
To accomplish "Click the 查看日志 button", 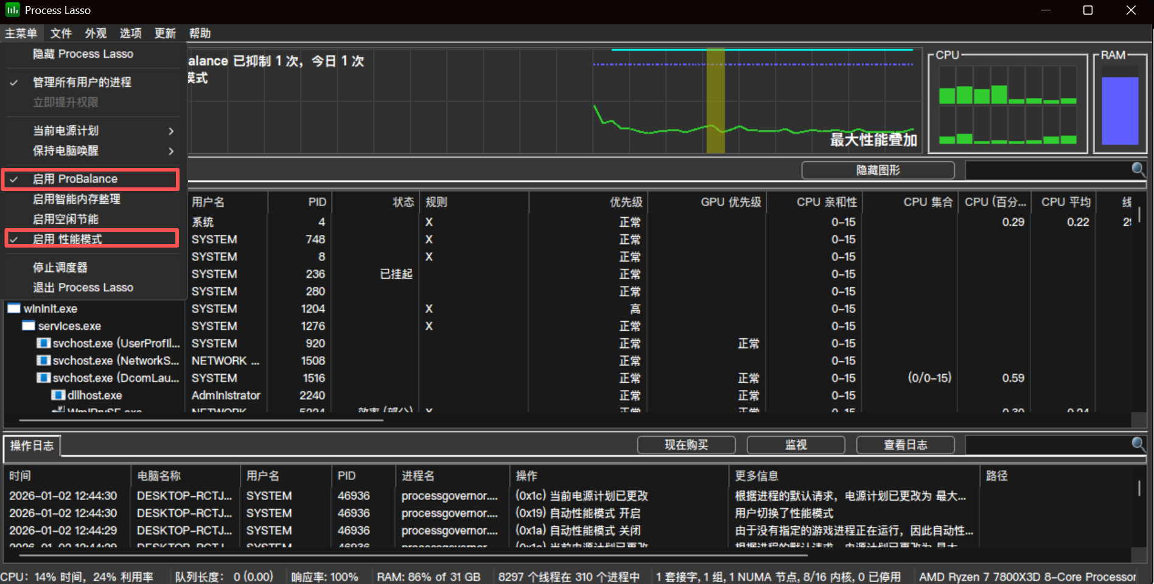I will tap(905, 445).
